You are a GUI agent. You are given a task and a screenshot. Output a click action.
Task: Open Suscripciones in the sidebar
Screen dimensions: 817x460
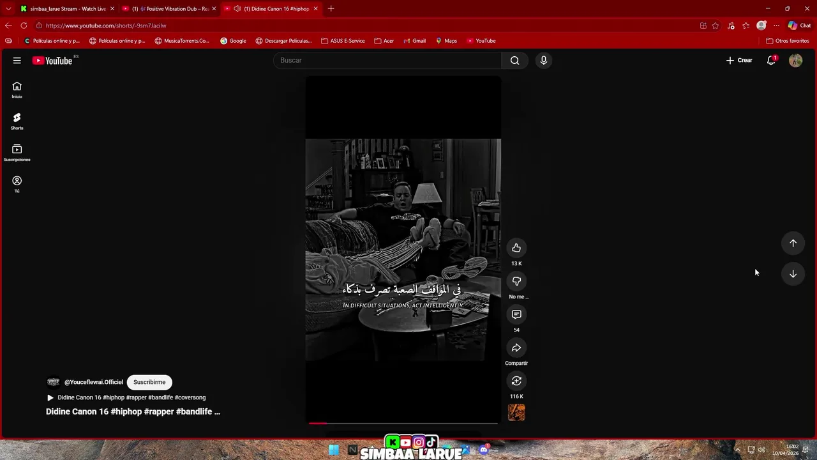click(x=17, y=153)
